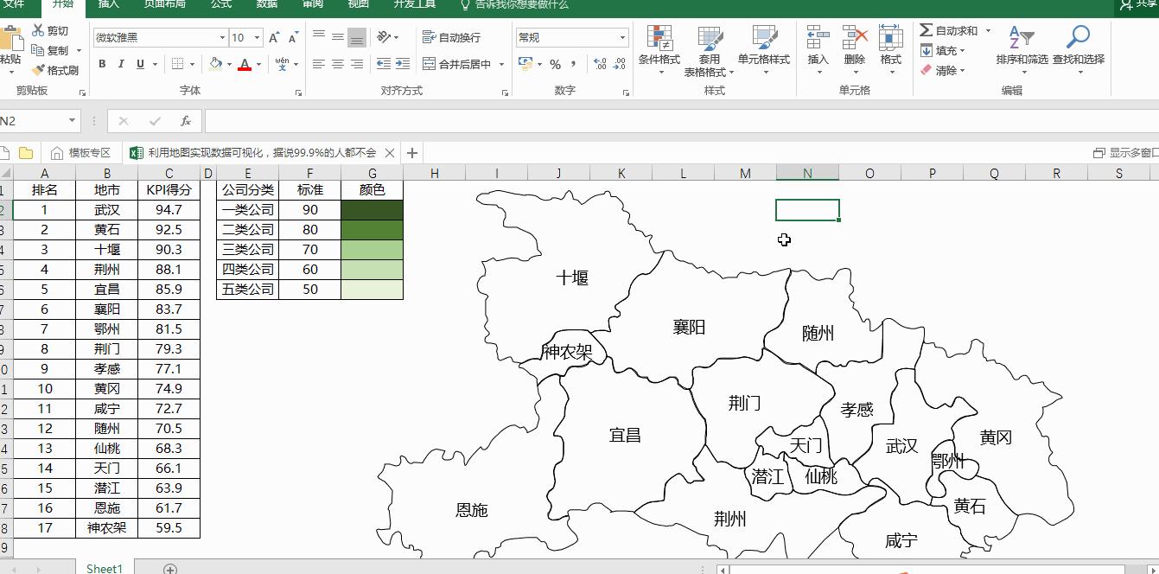Click the Delete Cells (删除) icon
1159x574 pixels.
point(854,45)
